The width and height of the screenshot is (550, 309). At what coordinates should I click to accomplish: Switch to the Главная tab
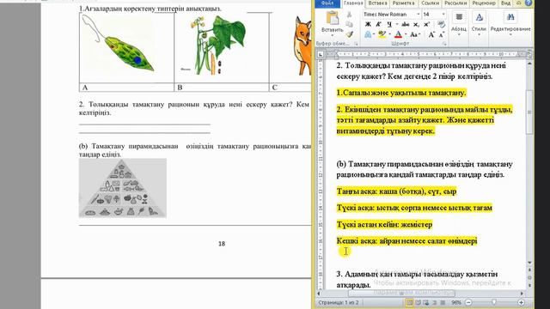click(353, 3)
